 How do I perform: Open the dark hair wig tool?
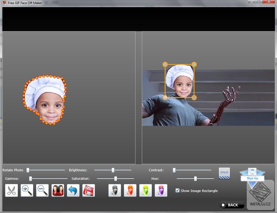point(58,190)
